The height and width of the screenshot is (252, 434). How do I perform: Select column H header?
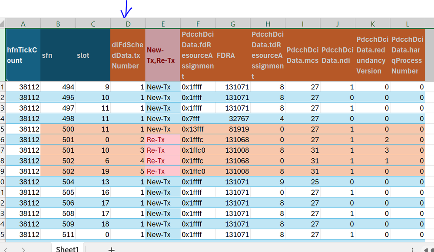coord(268,24)
